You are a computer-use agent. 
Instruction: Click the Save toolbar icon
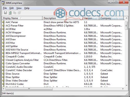(5, 13)
